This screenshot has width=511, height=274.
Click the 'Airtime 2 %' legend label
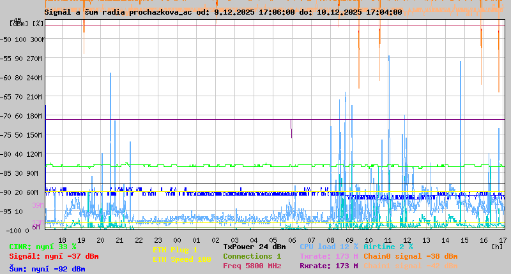pos(388,247)
